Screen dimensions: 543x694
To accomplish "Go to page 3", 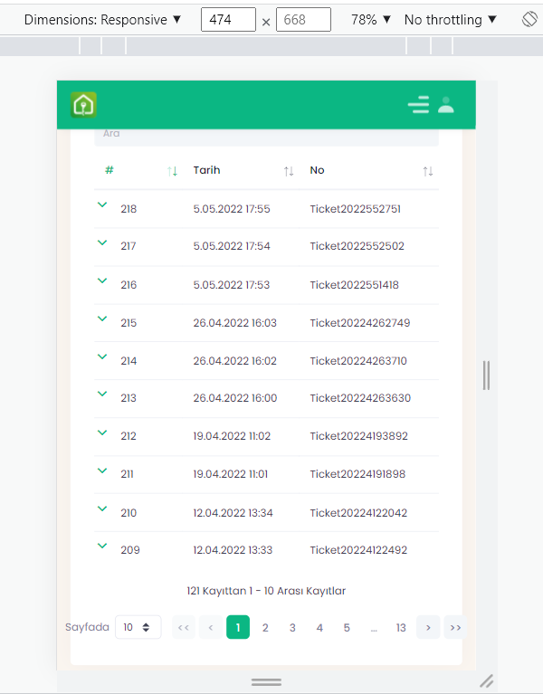I will pos(292,627).
